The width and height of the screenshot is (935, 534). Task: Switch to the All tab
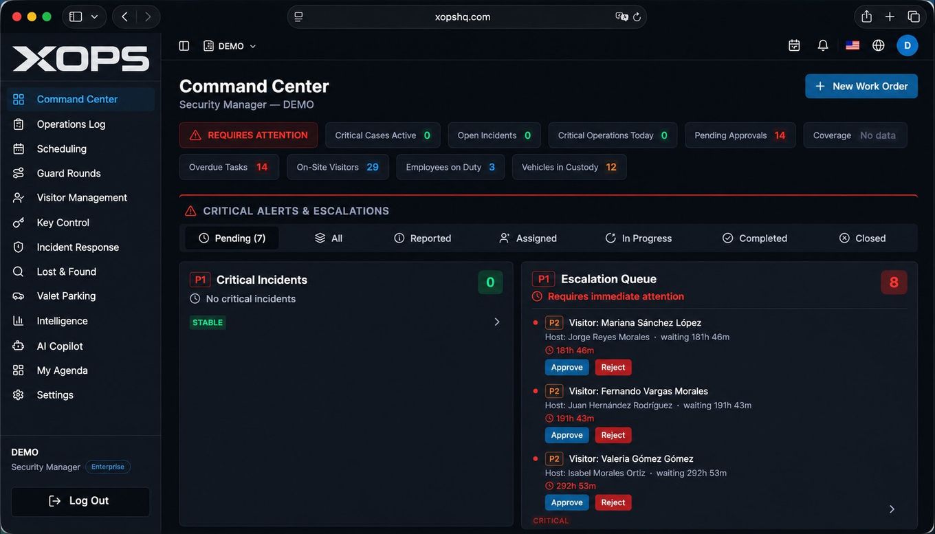coord(329,238)
